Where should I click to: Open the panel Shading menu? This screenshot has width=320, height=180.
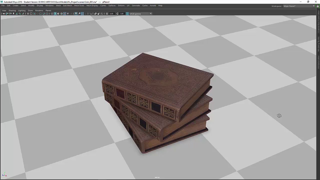click(x=12, y=10)
